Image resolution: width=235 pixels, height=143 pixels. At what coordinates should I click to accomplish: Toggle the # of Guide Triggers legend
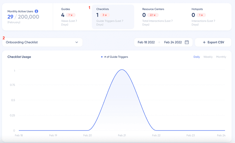tap(115, 57)
